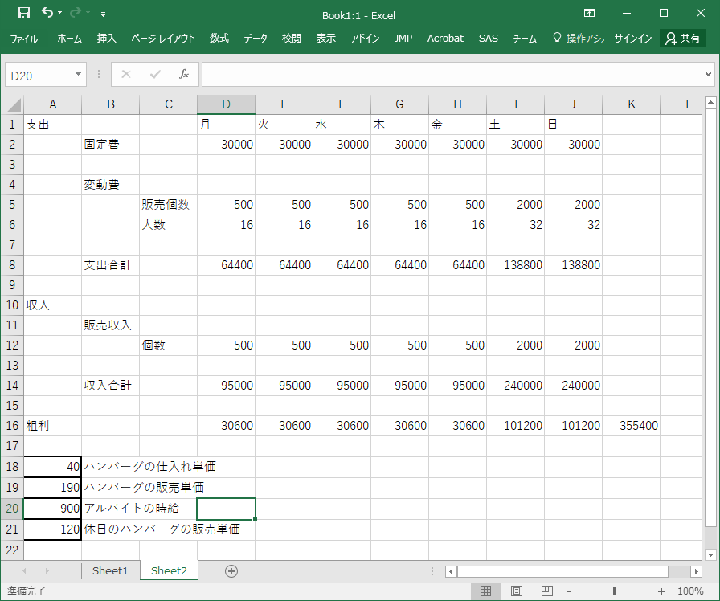Click the Insert Function fx icon

pyautogui.click(x=183, y=75)
